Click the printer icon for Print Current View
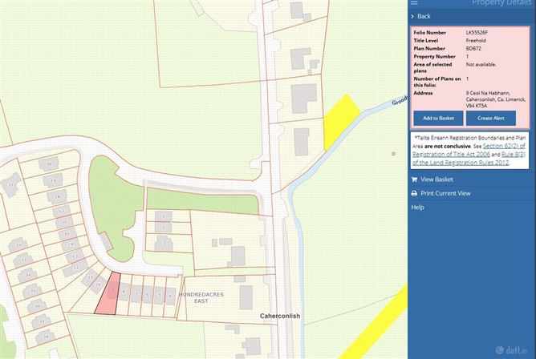Viewport: 536px width, 359px height. click(414, 193)
